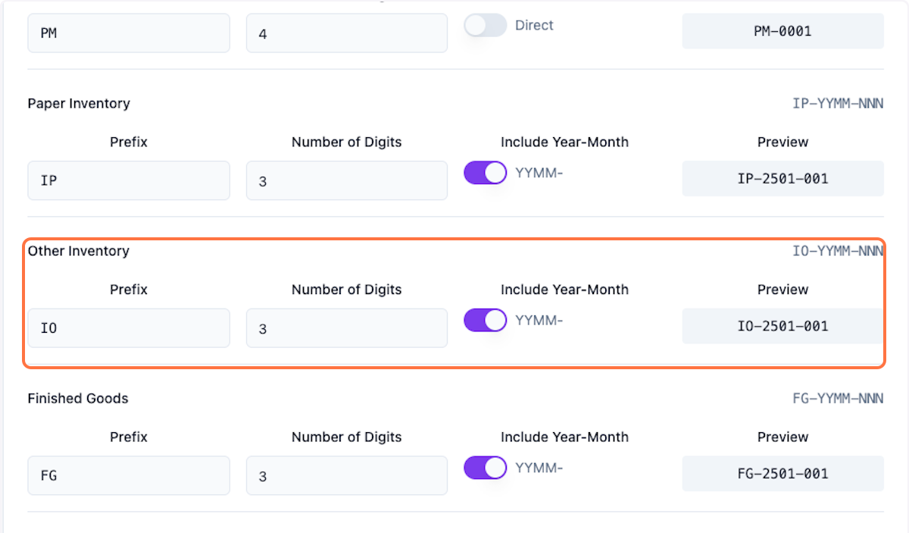This screenshot has height=533, width=909.
Task: Click Paper Inventory Number of Digits field
Action: pos(346,180)
